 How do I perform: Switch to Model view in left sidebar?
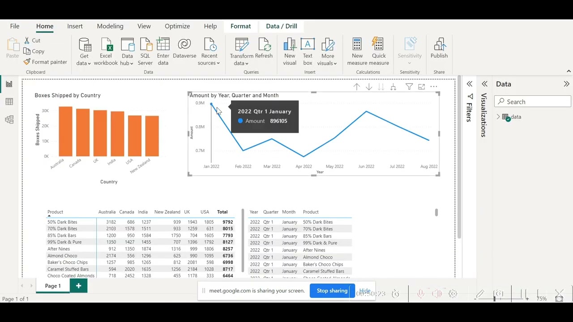click(9, 120)
